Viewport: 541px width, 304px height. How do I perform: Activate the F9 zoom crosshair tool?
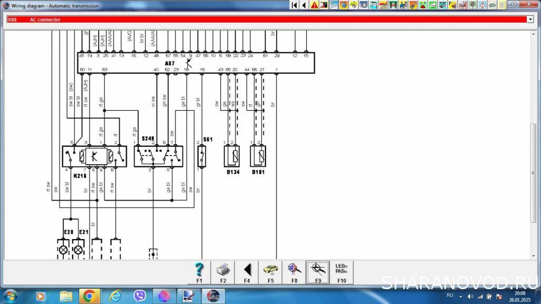(x=318, y=272)
